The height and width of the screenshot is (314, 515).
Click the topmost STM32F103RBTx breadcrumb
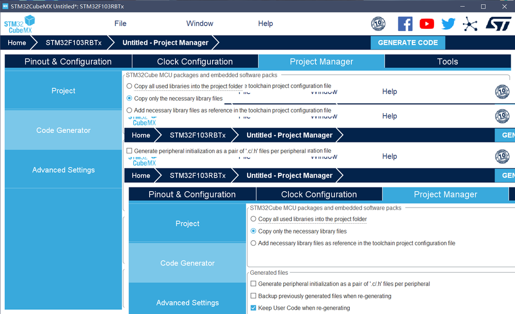74,43
